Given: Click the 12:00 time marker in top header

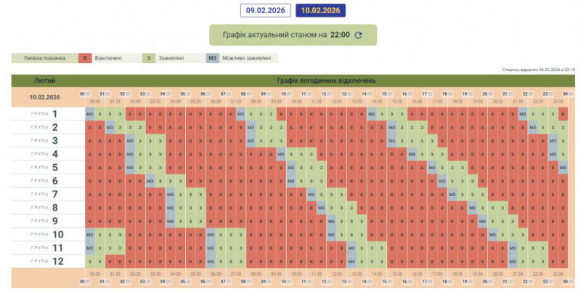Looking at the screenshot, I should (x=326, y=93).
